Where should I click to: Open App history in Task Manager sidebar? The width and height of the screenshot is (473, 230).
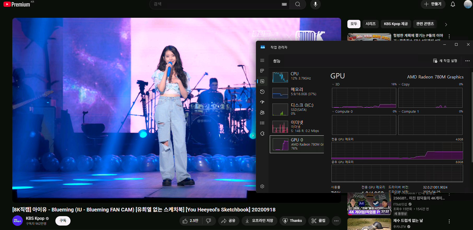pyautogui.click(x=262, y=92)
